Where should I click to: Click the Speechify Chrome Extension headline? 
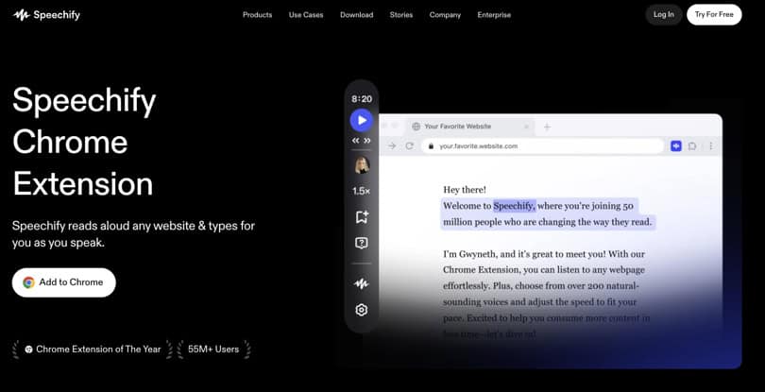click(84, 142)
